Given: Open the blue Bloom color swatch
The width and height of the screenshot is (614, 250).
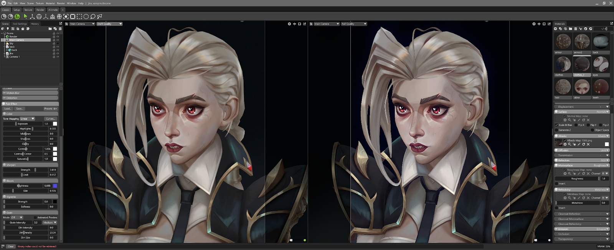Looking at the screenshot, I should (55, 186).
